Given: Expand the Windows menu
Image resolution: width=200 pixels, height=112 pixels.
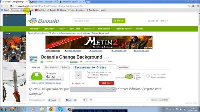Looking at the screenshot, I should [x=35, y=29].
